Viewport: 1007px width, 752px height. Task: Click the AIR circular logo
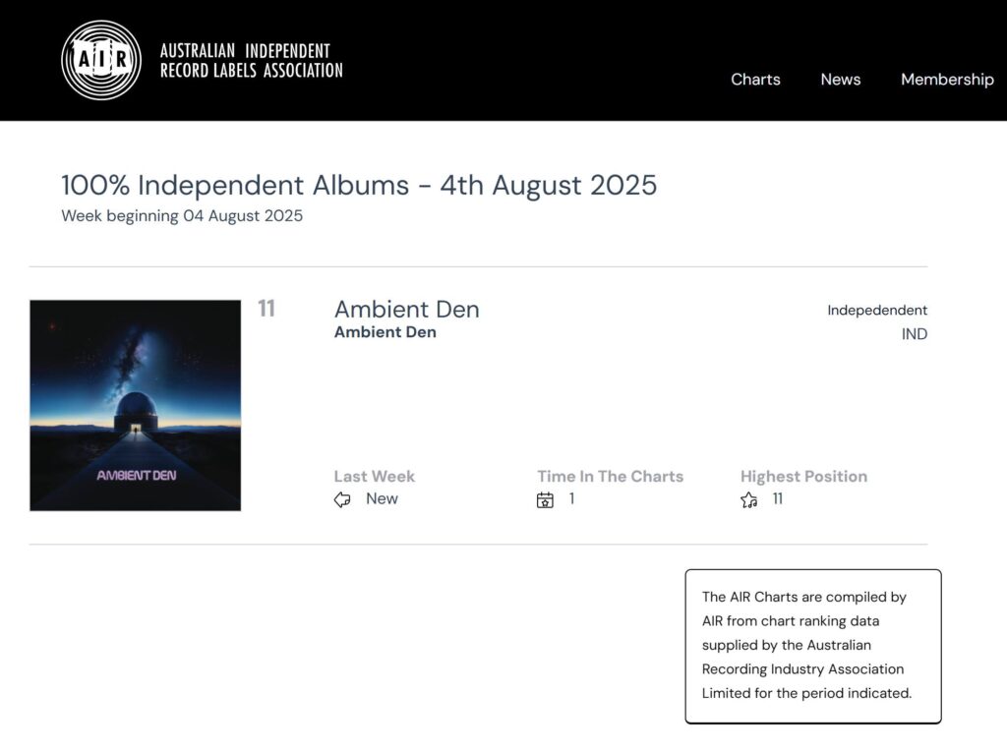point(101,60)
